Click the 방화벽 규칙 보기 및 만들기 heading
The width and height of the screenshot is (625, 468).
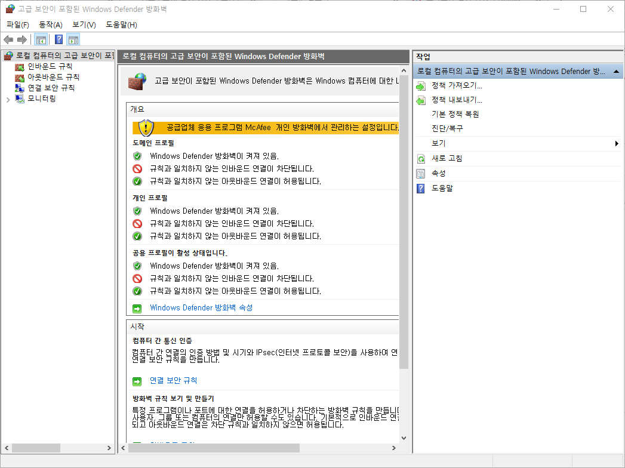coord(173,398)
